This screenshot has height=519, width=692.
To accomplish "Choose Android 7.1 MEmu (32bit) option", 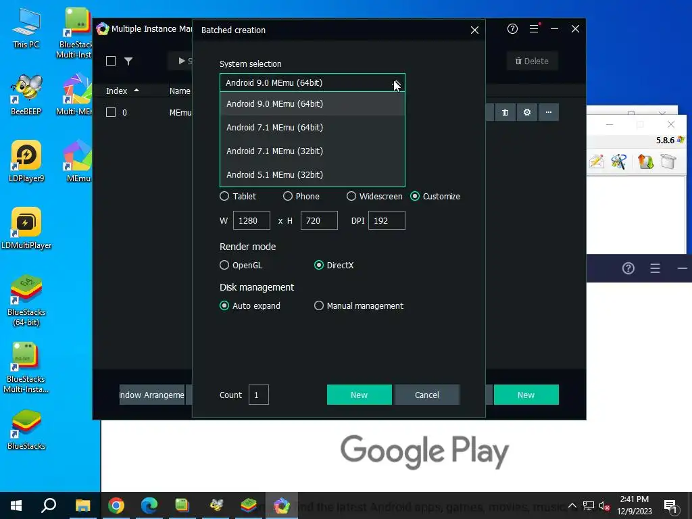I will [312, 151].
